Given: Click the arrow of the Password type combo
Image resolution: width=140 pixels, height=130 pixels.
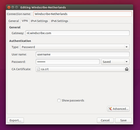Looking at the screenshot, I should [x=127, y=47].
